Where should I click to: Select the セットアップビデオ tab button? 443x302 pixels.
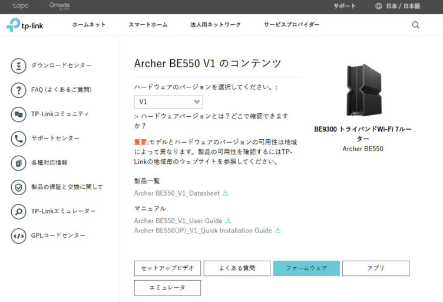click(x=167, y=268)
